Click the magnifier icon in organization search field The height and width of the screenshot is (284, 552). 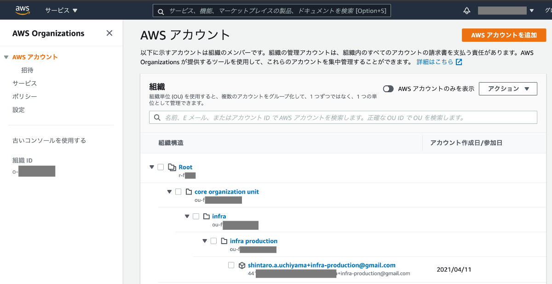(x=157, y=117)
